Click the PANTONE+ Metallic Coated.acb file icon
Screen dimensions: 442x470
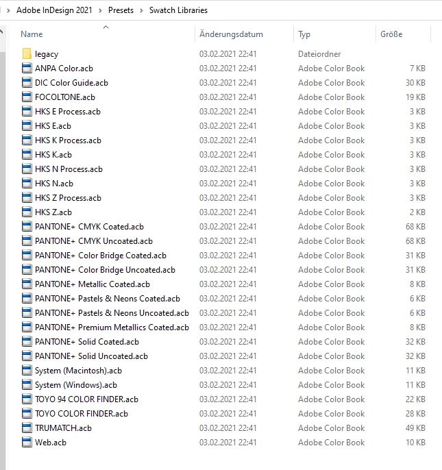[x=27, y=284]
